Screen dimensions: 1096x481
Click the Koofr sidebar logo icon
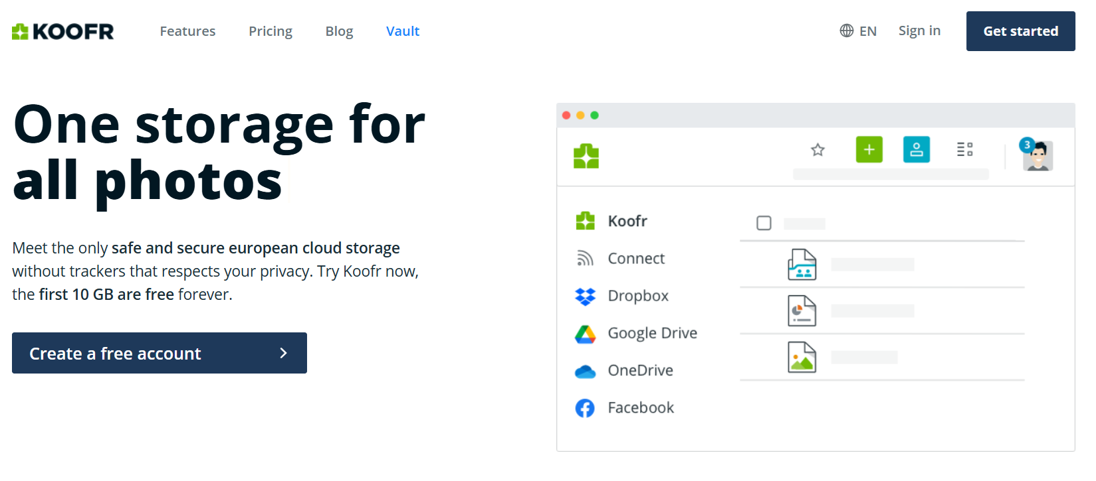click(586, 221)
